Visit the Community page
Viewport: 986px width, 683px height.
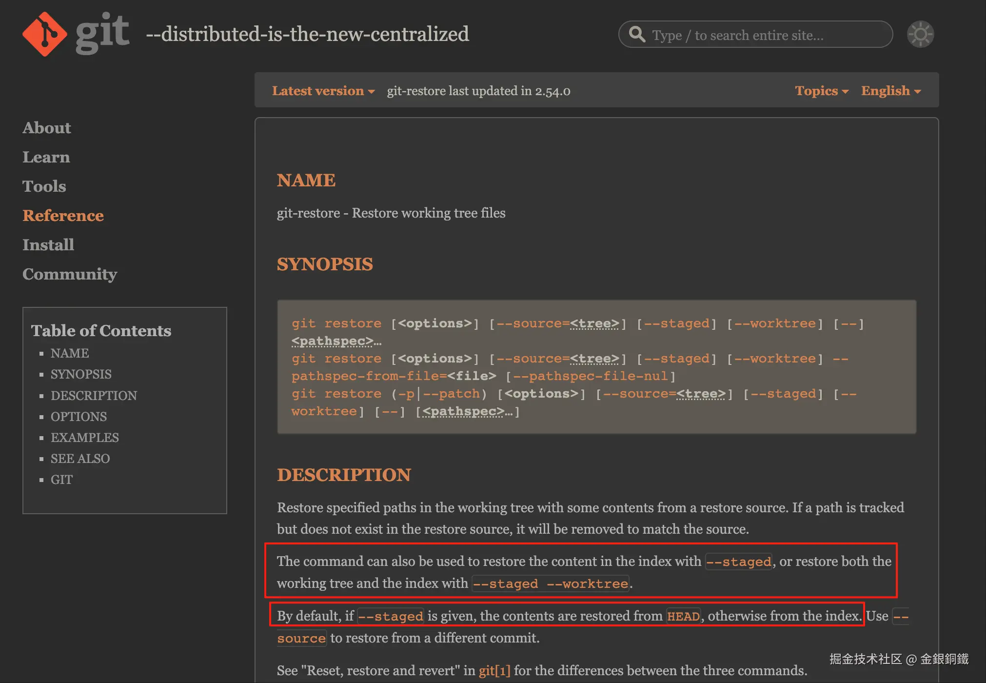click(70, 274)
